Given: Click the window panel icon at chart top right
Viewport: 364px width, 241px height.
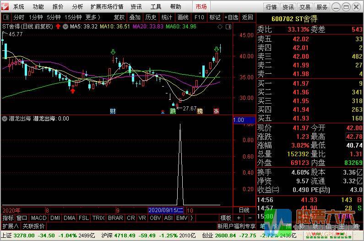Looking at the screenshot, I should (x=228, y=27).
